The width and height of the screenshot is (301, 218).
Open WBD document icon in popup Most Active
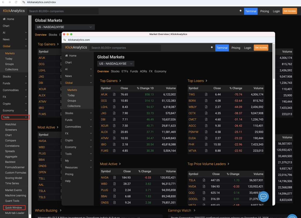[114, 184]
